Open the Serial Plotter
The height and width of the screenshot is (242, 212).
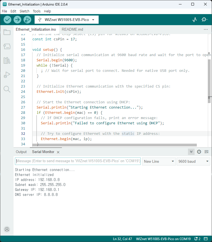click(195, 20)
